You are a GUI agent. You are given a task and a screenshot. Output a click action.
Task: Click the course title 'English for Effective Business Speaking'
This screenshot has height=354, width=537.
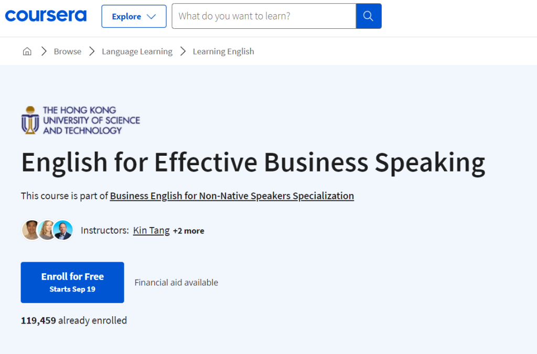click(253, 163)
